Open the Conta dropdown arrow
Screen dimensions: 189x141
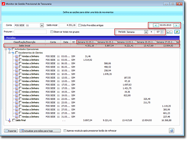pyautogui.click(x=42, y=25)
